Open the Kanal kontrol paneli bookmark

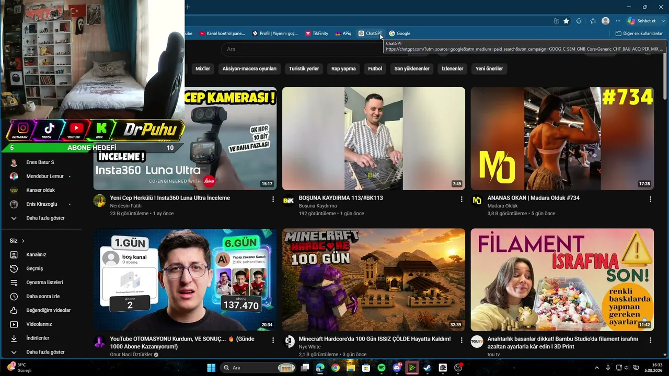tap(222, 33)
